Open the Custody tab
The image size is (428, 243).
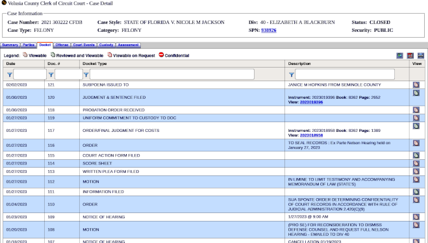tap(106, 45)
